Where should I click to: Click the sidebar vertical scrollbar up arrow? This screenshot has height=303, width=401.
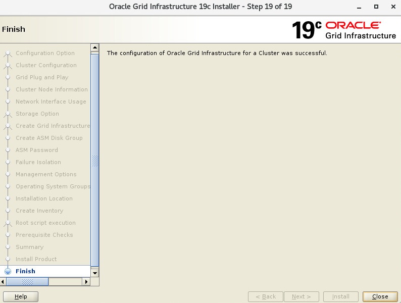tap(94, 47)
